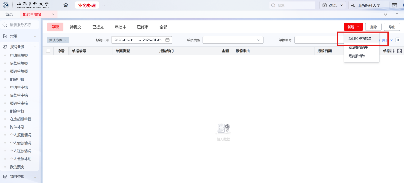Switch to the 待提交 tab

tap(76, 27)
